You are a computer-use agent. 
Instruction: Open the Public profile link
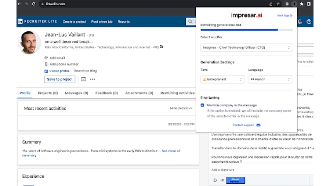59,71
